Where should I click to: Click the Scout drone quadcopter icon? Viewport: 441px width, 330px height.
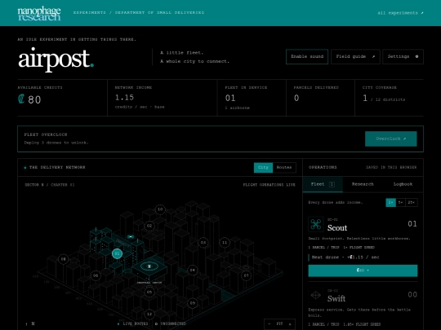(315, 224)
